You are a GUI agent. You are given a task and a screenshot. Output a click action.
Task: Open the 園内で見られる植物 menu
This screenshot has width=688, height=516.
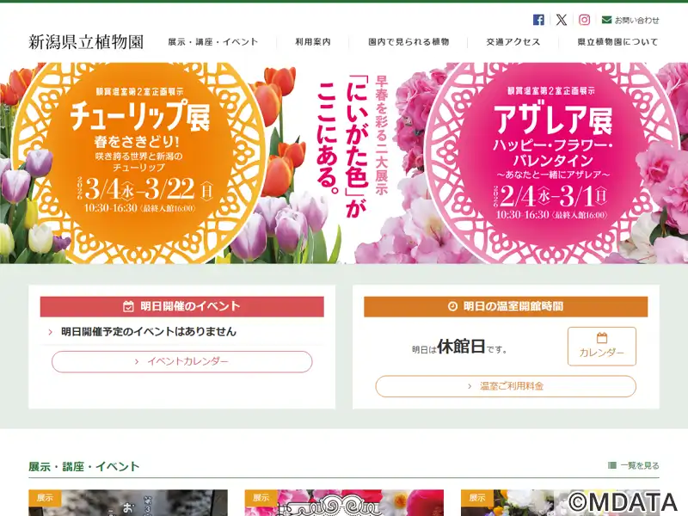click(408, 42)
